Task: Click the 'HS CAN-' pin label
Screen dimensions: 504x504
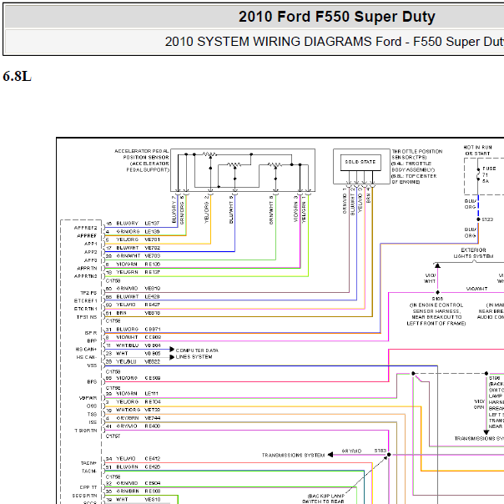Action: tap(86, 357)
